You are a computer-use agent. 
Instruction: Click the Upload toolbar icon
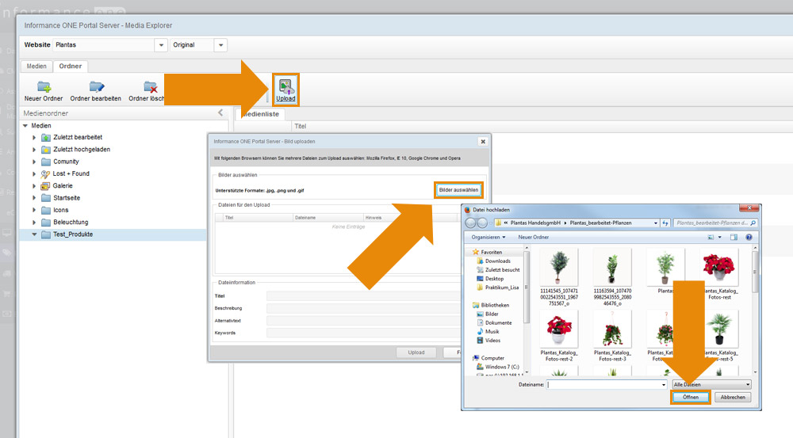(285, 89)
